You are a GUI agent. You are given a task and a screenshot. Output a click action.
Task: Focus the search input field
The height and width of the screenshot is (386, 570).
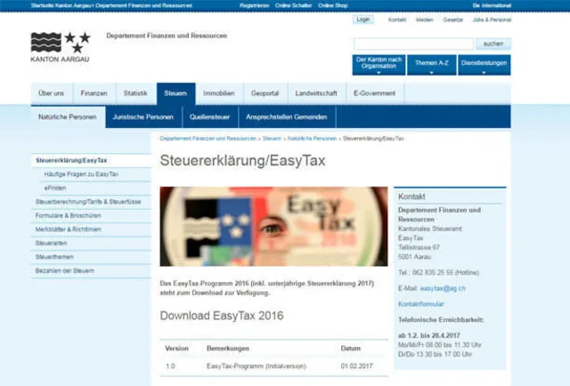coord(413,44)
